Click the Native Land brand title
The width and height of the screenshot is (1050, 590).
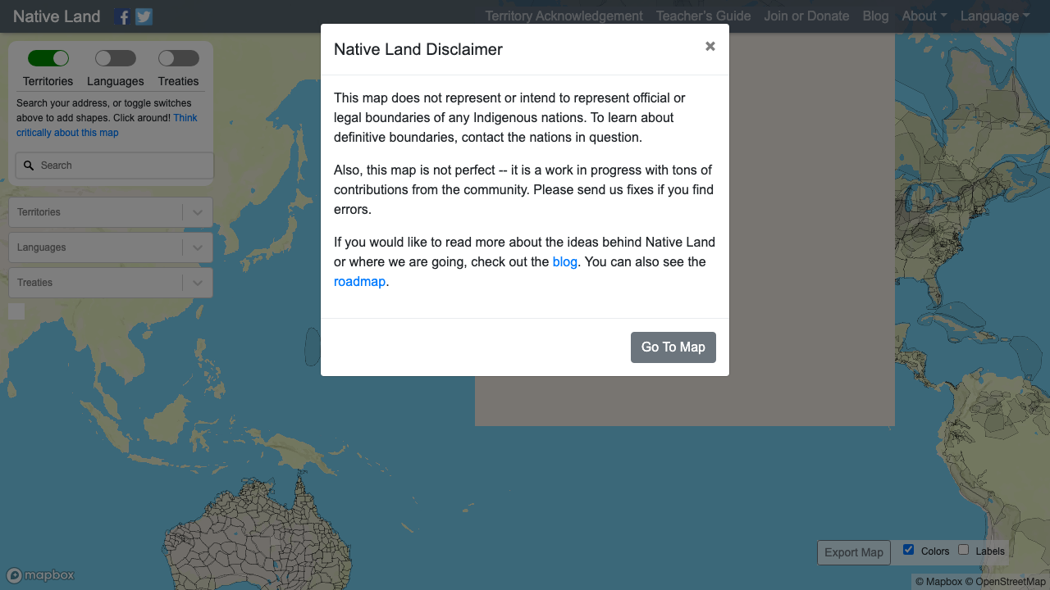coord(57,16)
